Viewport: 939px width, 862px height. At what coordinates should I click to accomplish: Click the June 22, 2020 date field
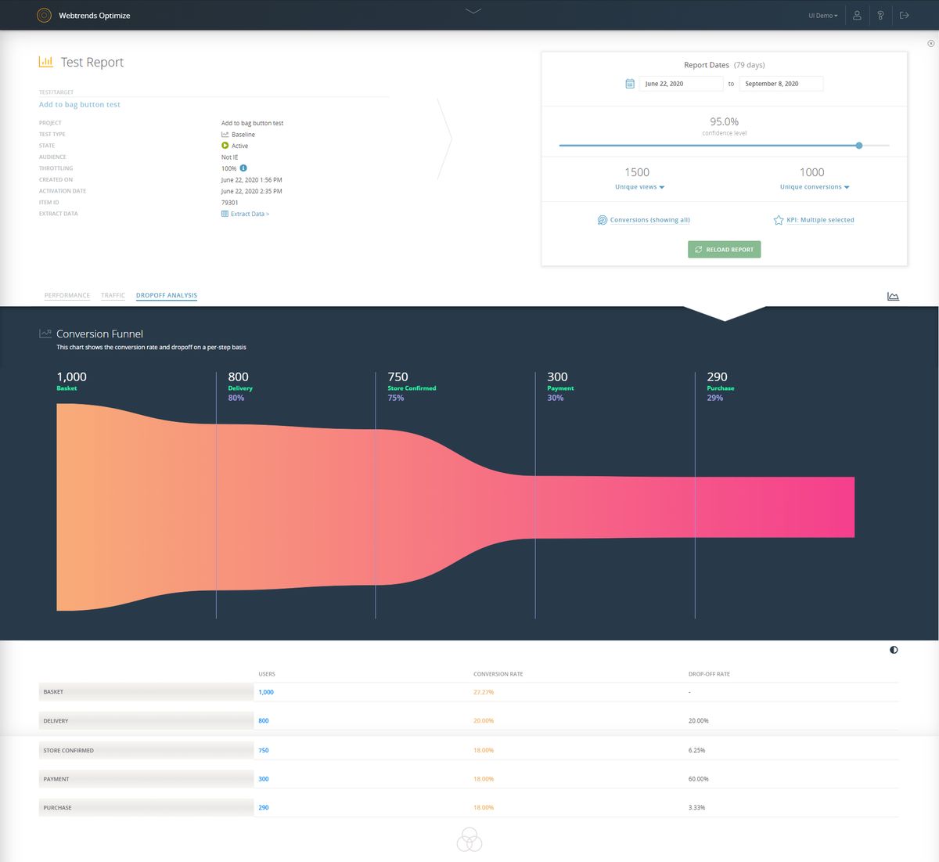tap(681, 83)
